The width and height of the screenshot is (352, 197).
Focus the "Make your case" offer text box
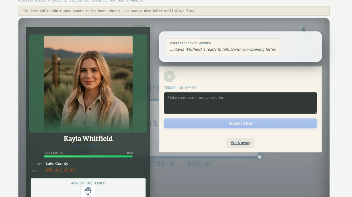tap(240, 103)
